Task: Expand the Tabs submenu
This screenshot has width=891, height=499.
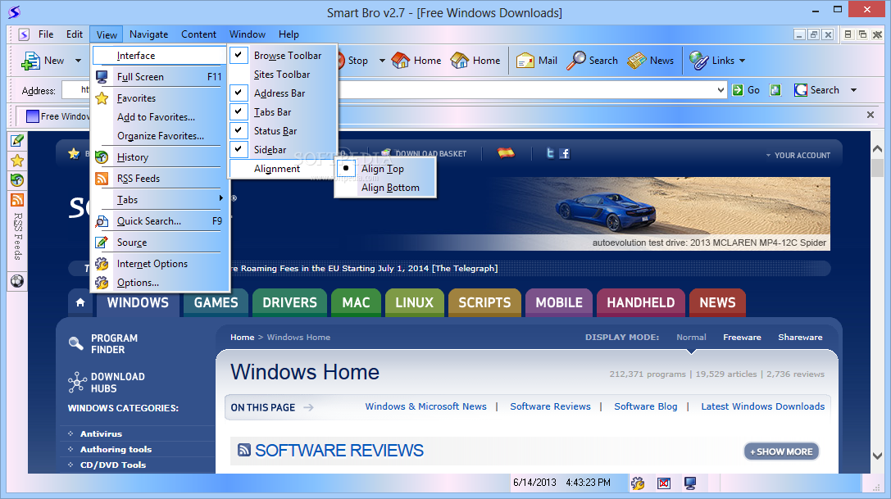Action: [x=160, y=199]
